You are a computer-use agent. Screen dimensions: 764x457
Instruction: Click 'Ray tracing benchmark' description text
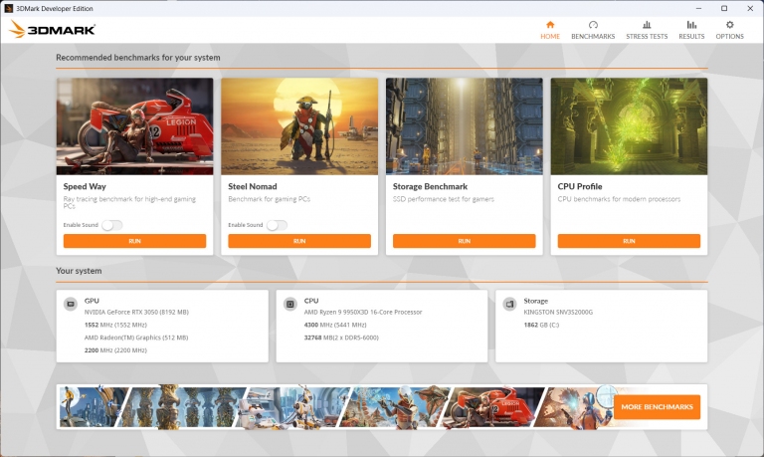point(129,202)
